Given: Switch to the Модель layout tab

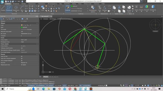Looking at the screenshot, I should pyautogui.click(x=46, y=77).
